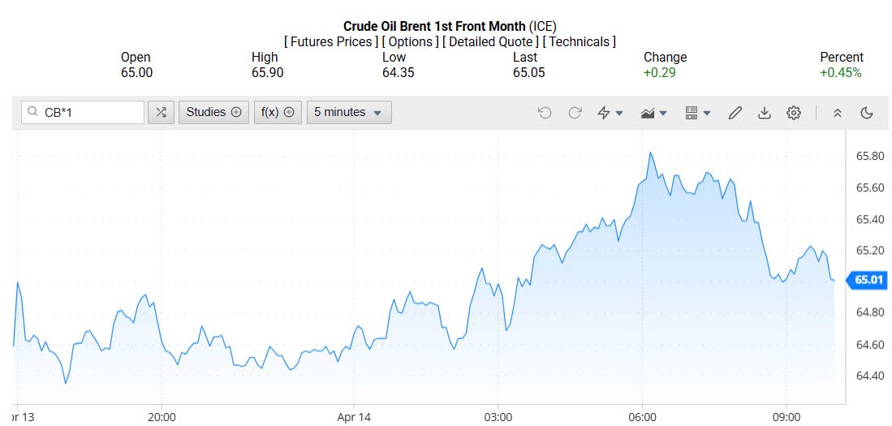Open the Technicals link
Viewport: 892px width, 426px height.
click(x=579, y=41)
